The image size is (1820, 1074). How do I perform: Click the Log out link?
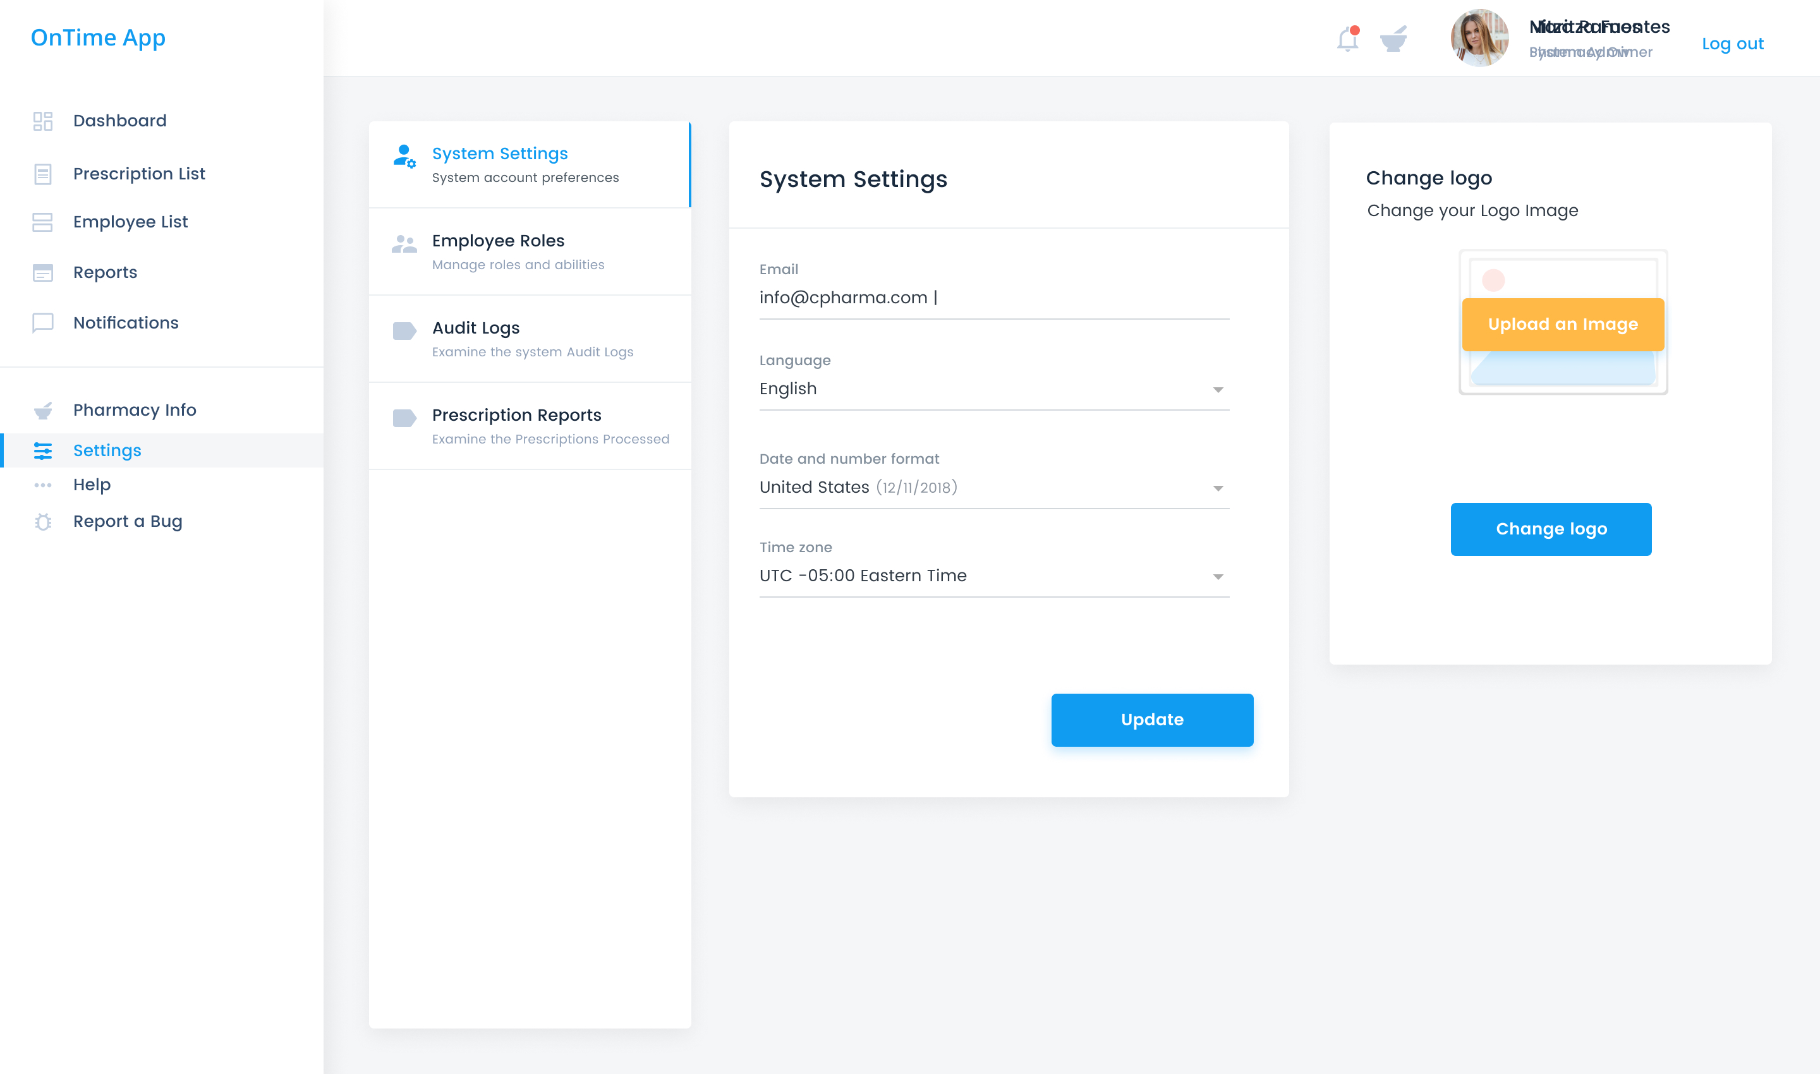(x=1732, y=44)
